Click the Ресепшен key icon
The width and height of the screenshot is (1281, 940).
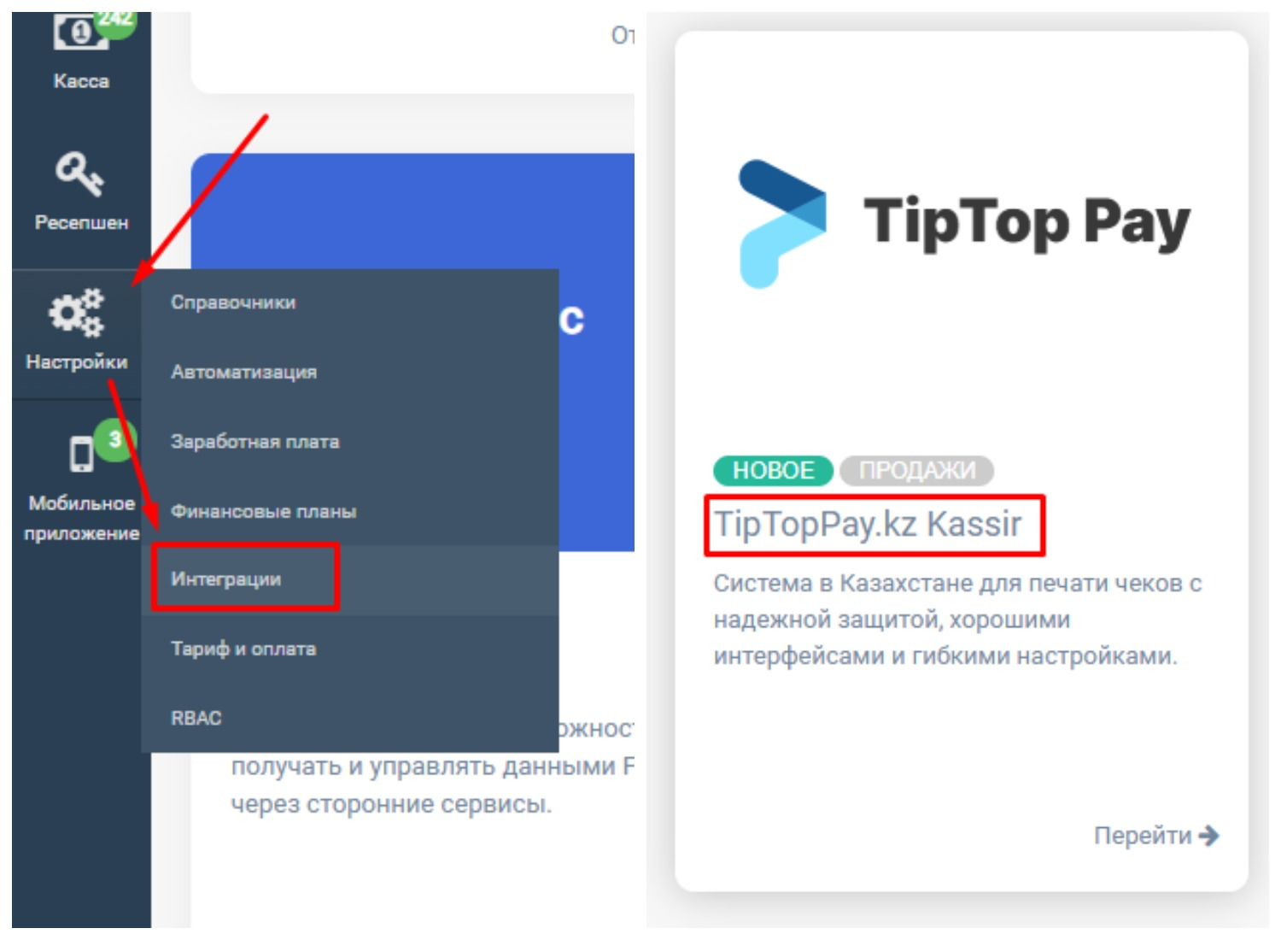tap(79, 173)
